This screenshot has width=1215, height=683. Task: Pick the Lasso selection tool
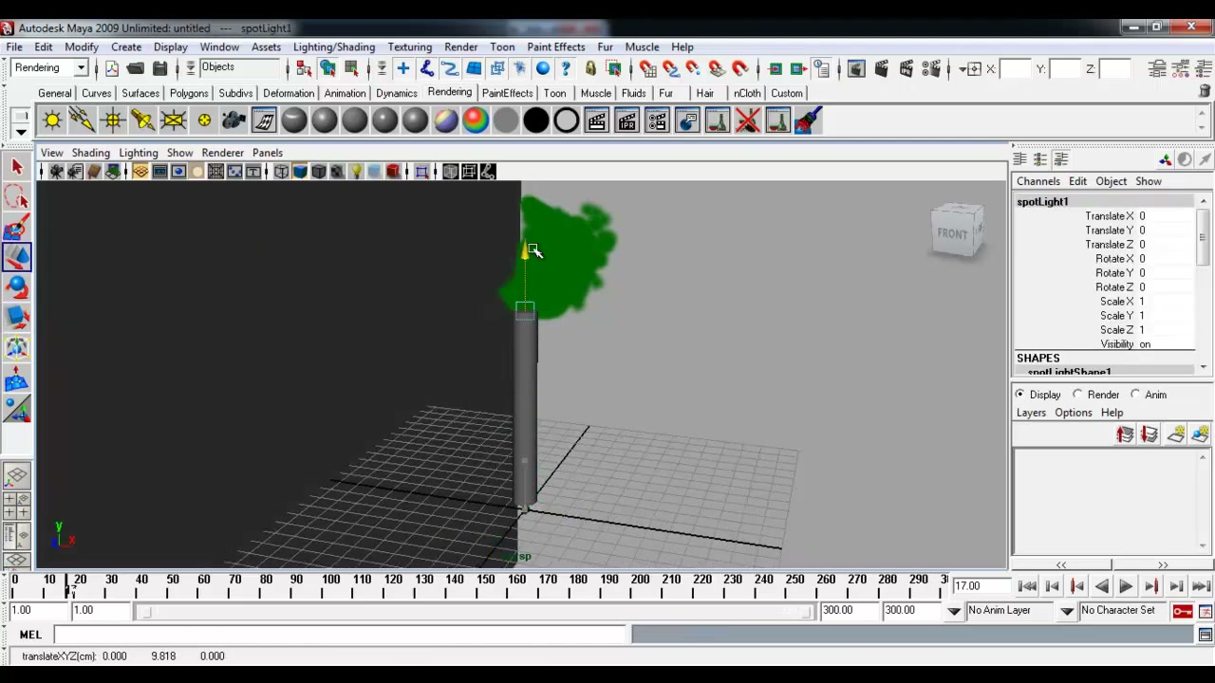[x=16, y=197]
